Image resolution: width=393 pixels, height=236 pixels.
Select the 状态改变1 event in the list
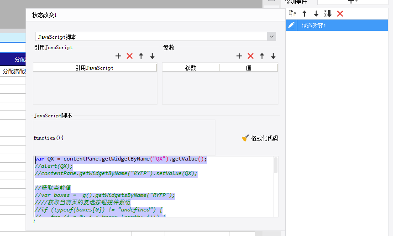[x=337, y=25]
